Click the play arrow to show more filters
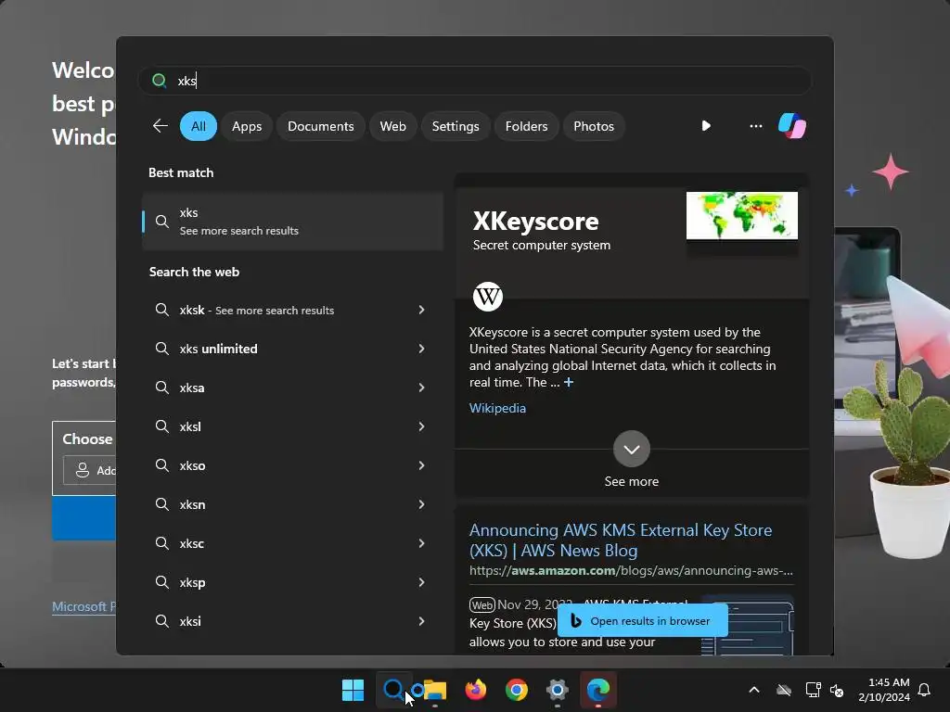The width and height of the screenshot is (950, 712). (706, 126)
